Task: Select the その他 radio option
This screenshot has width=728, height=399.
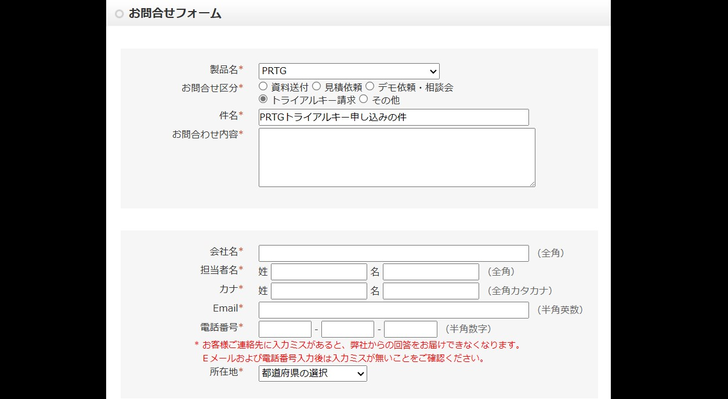Action: point(364,99)
